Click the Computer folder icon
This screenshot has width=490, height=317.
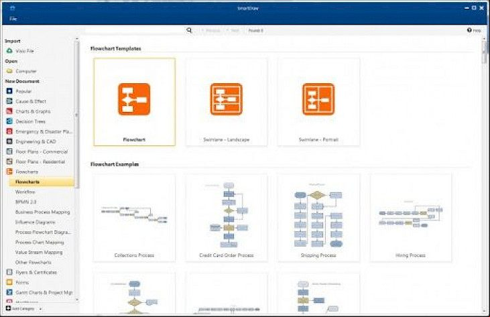tap(9, 71)
